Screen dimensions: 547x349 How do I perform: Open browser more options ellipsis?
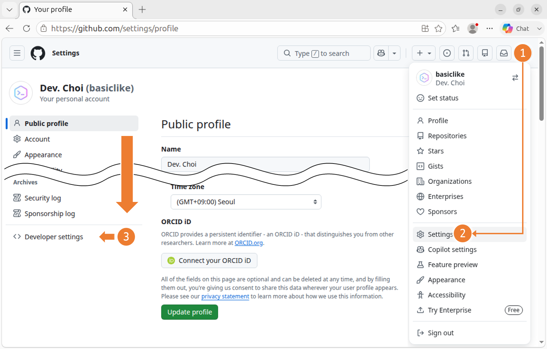point(489,29)
